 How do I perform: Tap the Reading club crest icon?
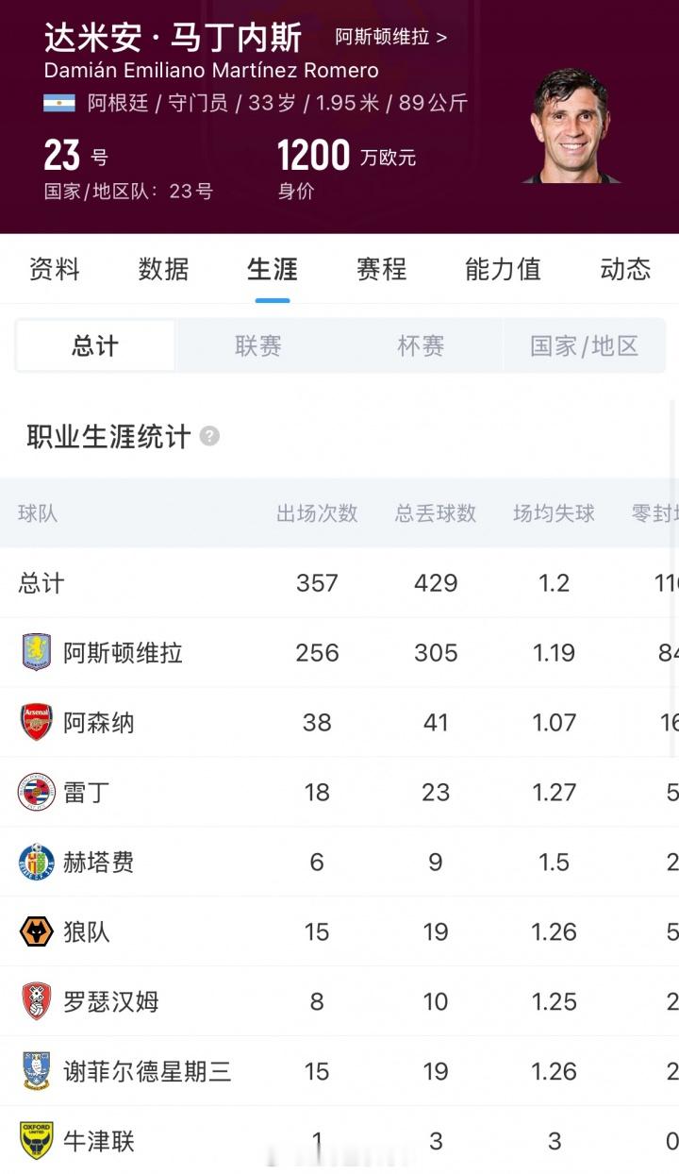[x=37, y=792]
